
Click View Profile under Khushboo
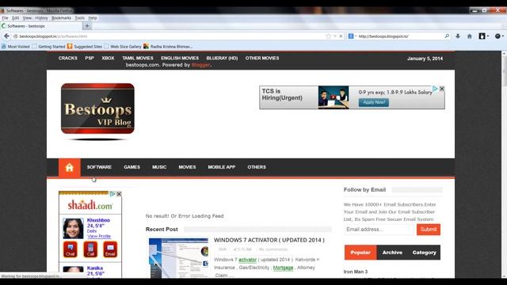(x=99, y=236)
